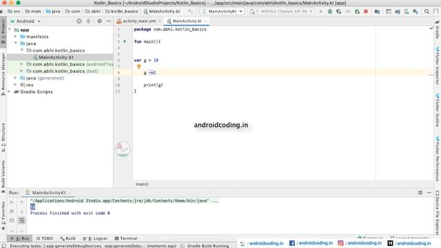The image size is (441, 248).
Task: Open Project panel settings gear
Action: 99,21
